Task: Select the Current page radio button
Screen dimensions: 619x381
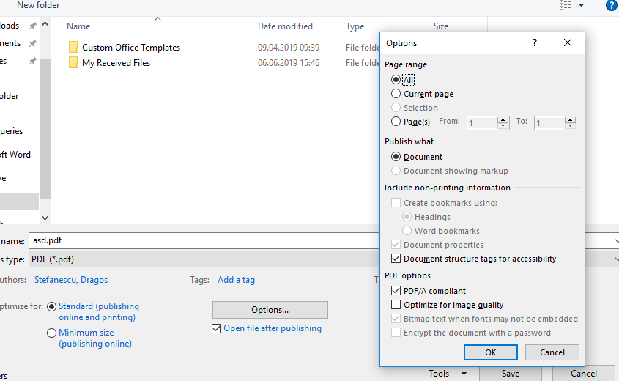Action: click(x=396, y=94)
